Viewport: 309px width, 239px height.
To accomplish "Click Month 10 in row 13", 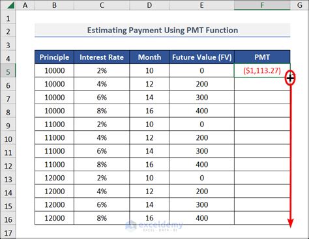I will click(x=149, y=178).
